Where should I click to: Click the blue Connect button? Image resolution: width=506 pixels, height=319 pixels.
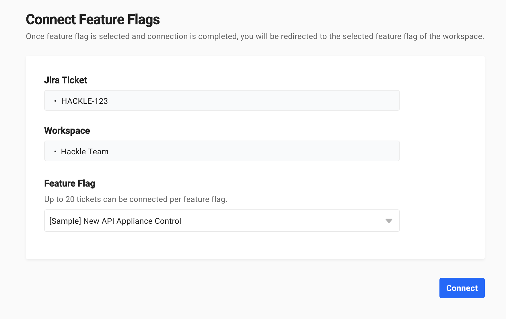[462, 288]
